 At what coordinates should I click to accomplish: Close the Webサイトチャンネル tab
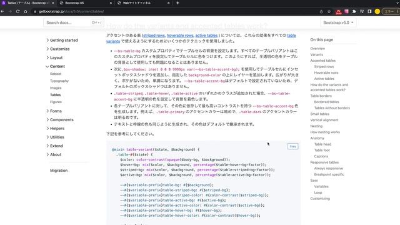[168, 3]
